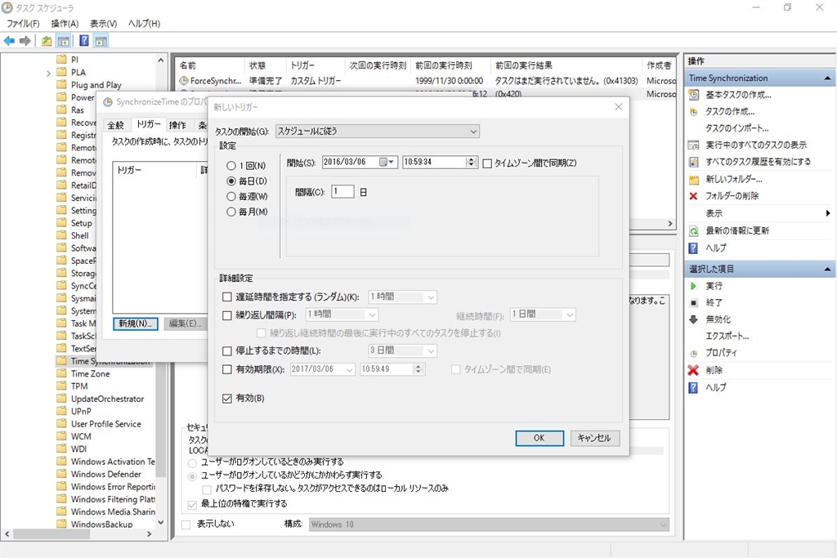Collapse the 選択した項目 actions section

[x=827, y=270]
